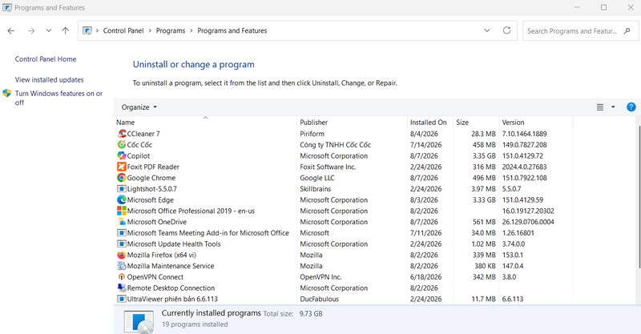The width and height of the screenshot is (641, 334).
Task: Click the Google Chrome icon
Action: (122, 178)
